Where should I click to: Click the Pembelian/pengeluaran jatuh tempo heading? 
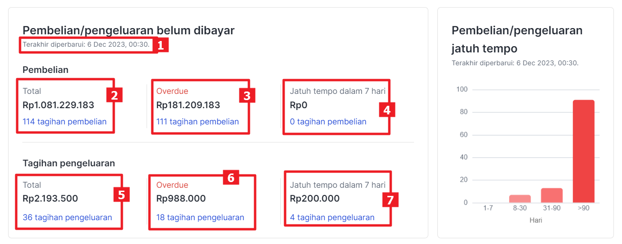[517, 40]
